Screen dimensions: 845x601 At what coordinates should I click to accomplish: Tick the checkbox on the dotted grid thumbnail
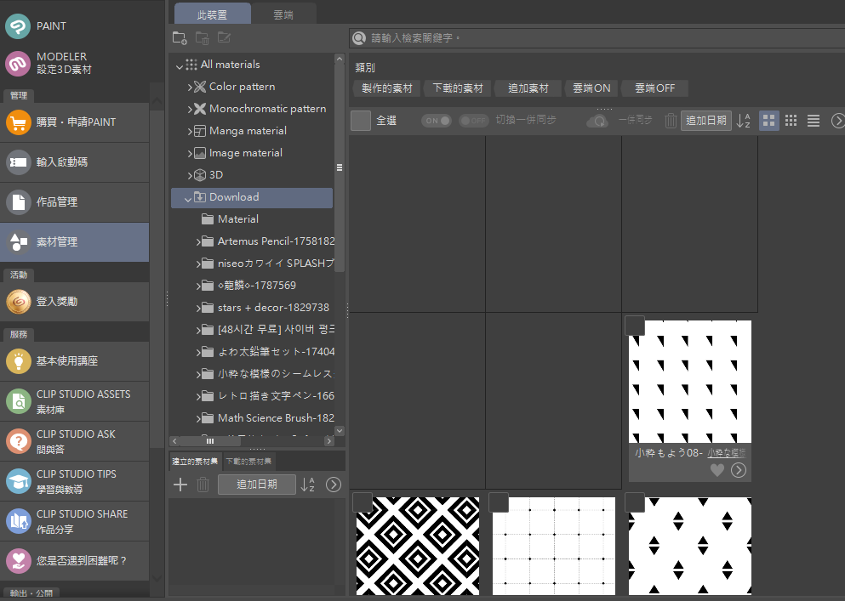499,502
